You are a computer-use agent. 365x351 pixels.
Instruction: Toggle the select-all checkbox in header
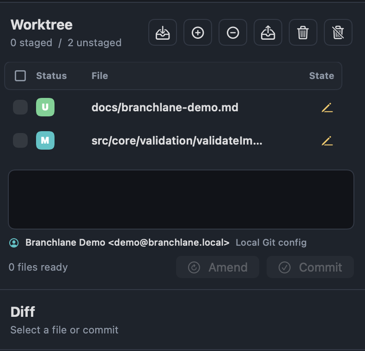[x=20, y=76]
